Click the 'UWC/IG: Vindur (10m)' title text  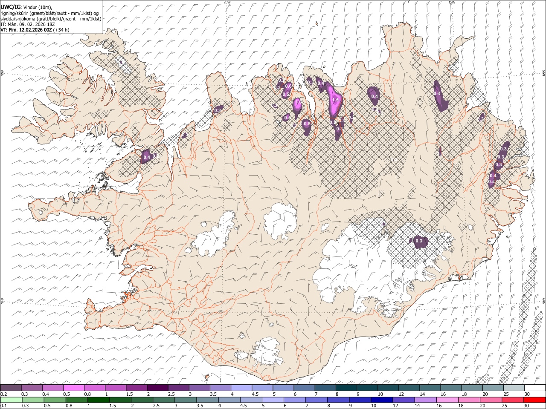[x=26, y=6]
